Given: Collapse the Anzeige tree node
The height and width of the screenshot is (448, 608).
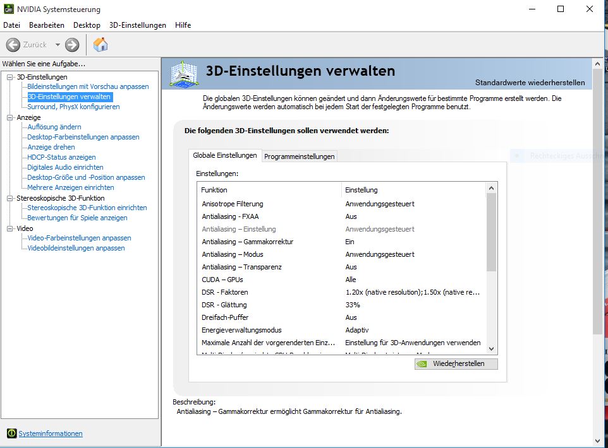Looking at the screenshot, I should 10,117.
